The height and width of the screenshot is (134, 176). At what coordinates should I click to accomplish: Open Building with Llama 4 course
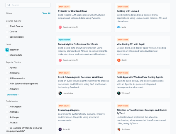click(128, 11)
